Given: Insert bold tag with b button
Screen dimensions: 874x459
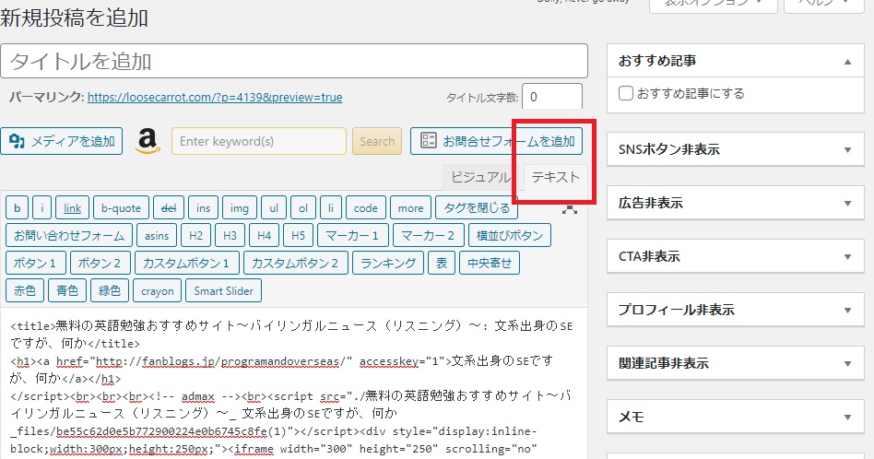Looking at the screenshot, I should (x=18, y=207).
